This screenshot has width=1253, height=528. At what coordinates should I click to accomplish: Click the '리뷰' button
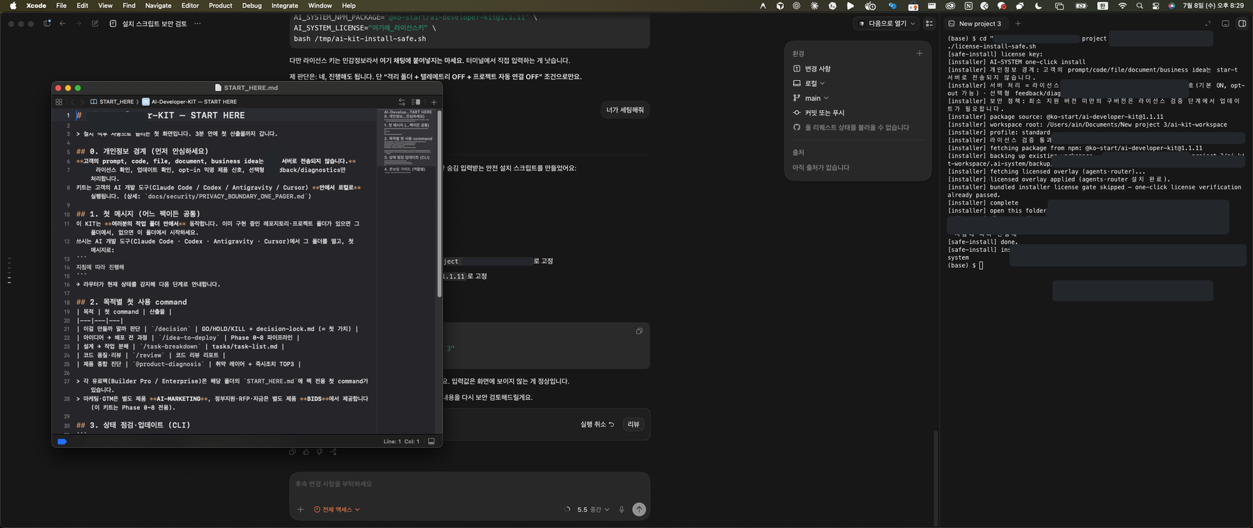[x=633, y=424]
